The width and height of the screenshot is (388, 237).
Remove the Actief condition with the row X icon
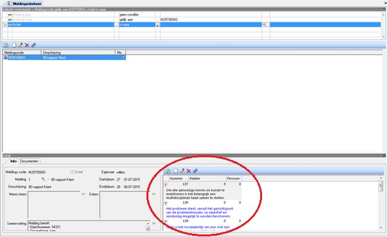click(x=5, y=25)
